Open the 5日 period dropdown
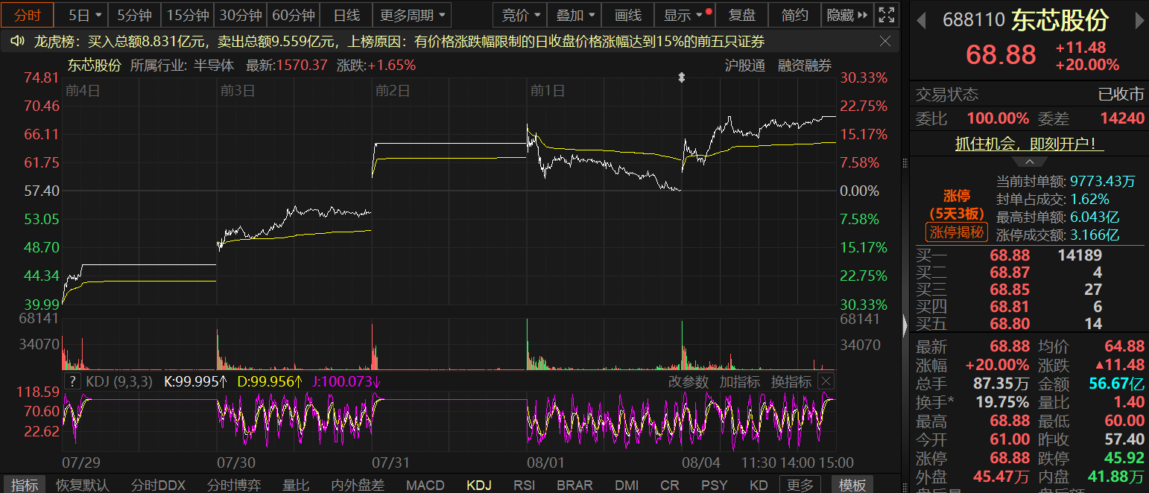1149x493 pixels. [x=84, y=15]
